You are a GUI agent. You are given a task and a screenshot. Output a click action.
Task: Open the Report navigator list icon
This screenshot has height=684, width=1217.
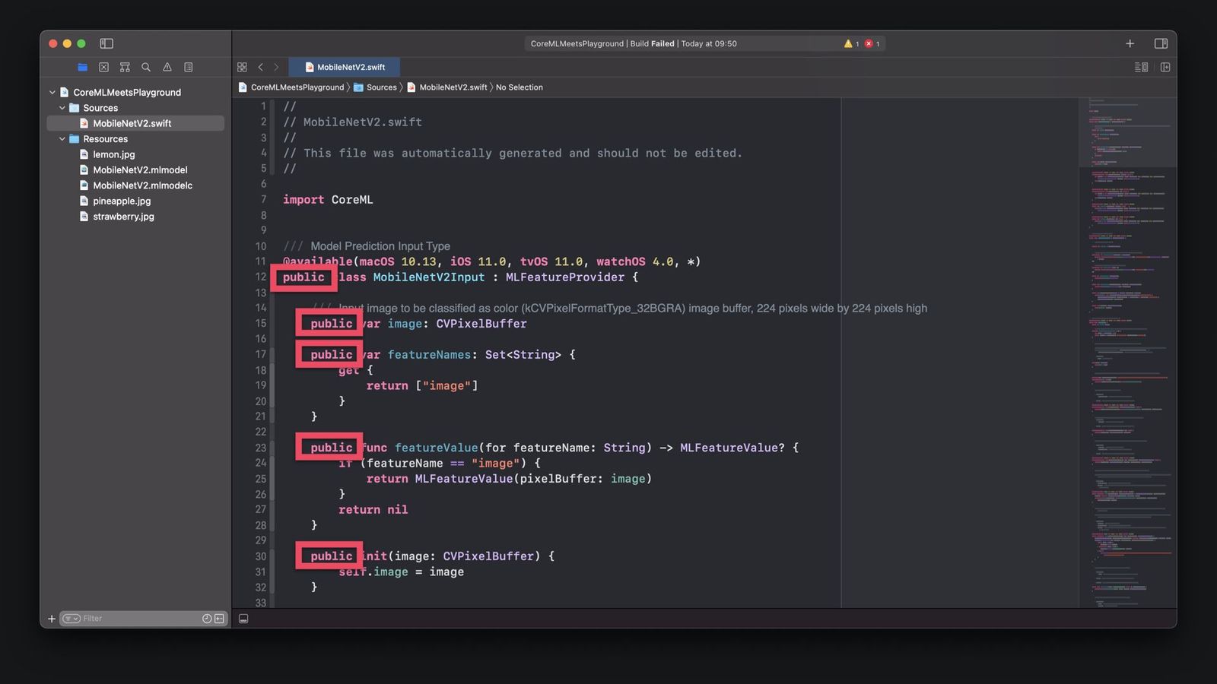(189, 67)
